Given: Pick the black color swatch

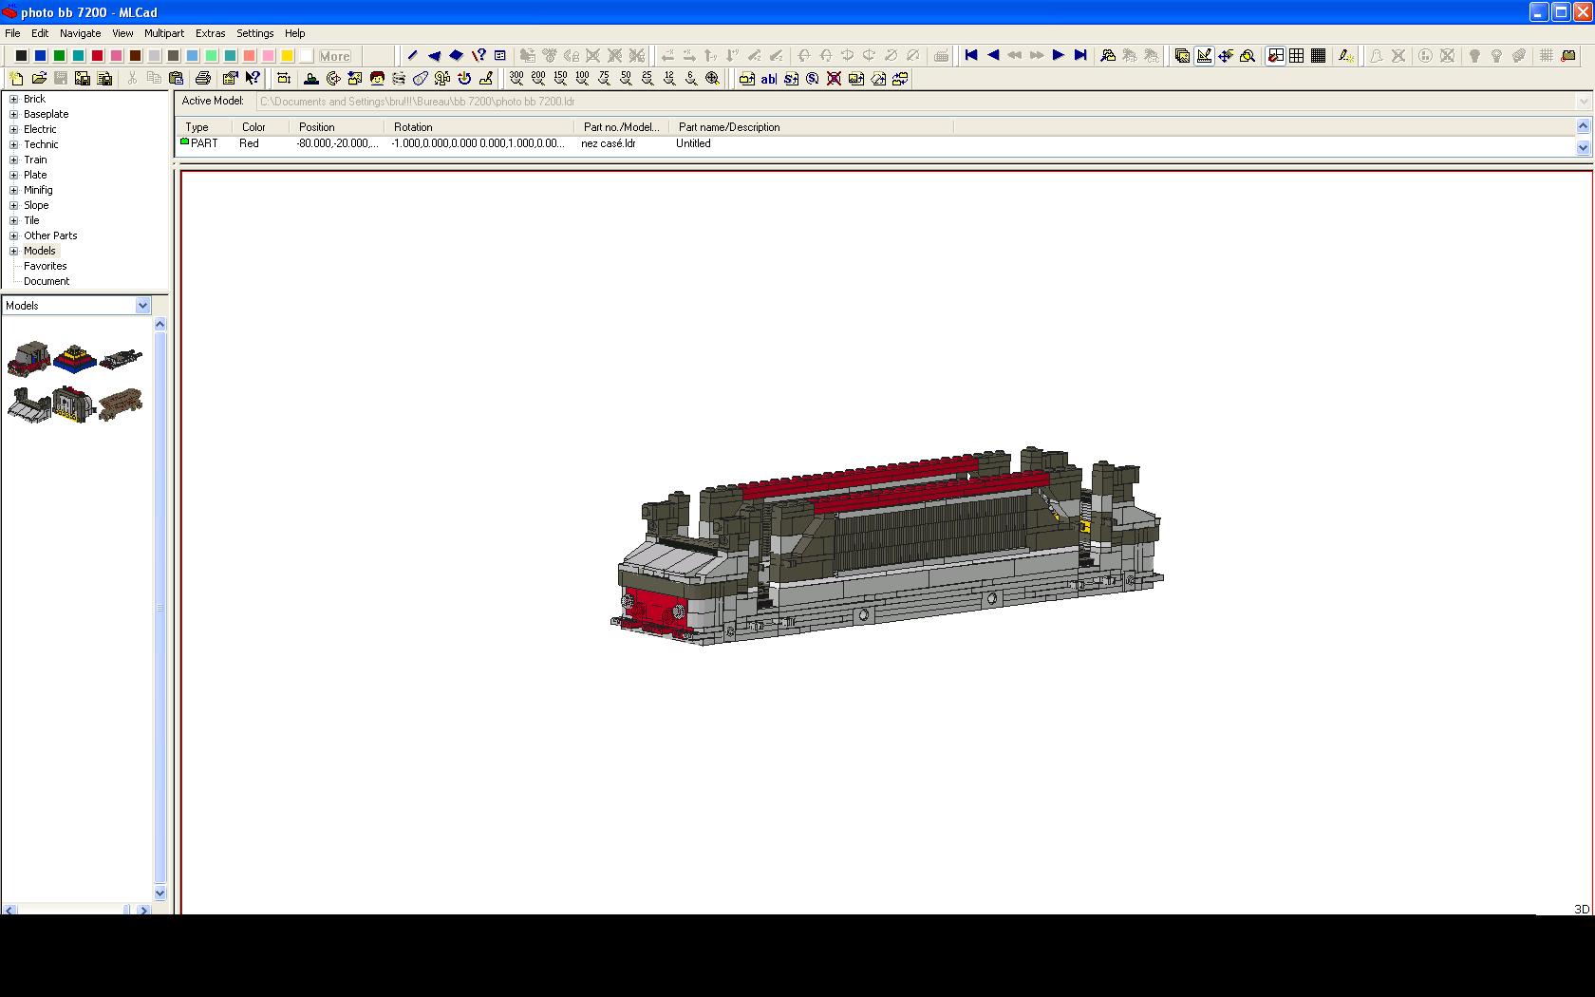Looking at the screenshot, I should [x=21, y=56].
